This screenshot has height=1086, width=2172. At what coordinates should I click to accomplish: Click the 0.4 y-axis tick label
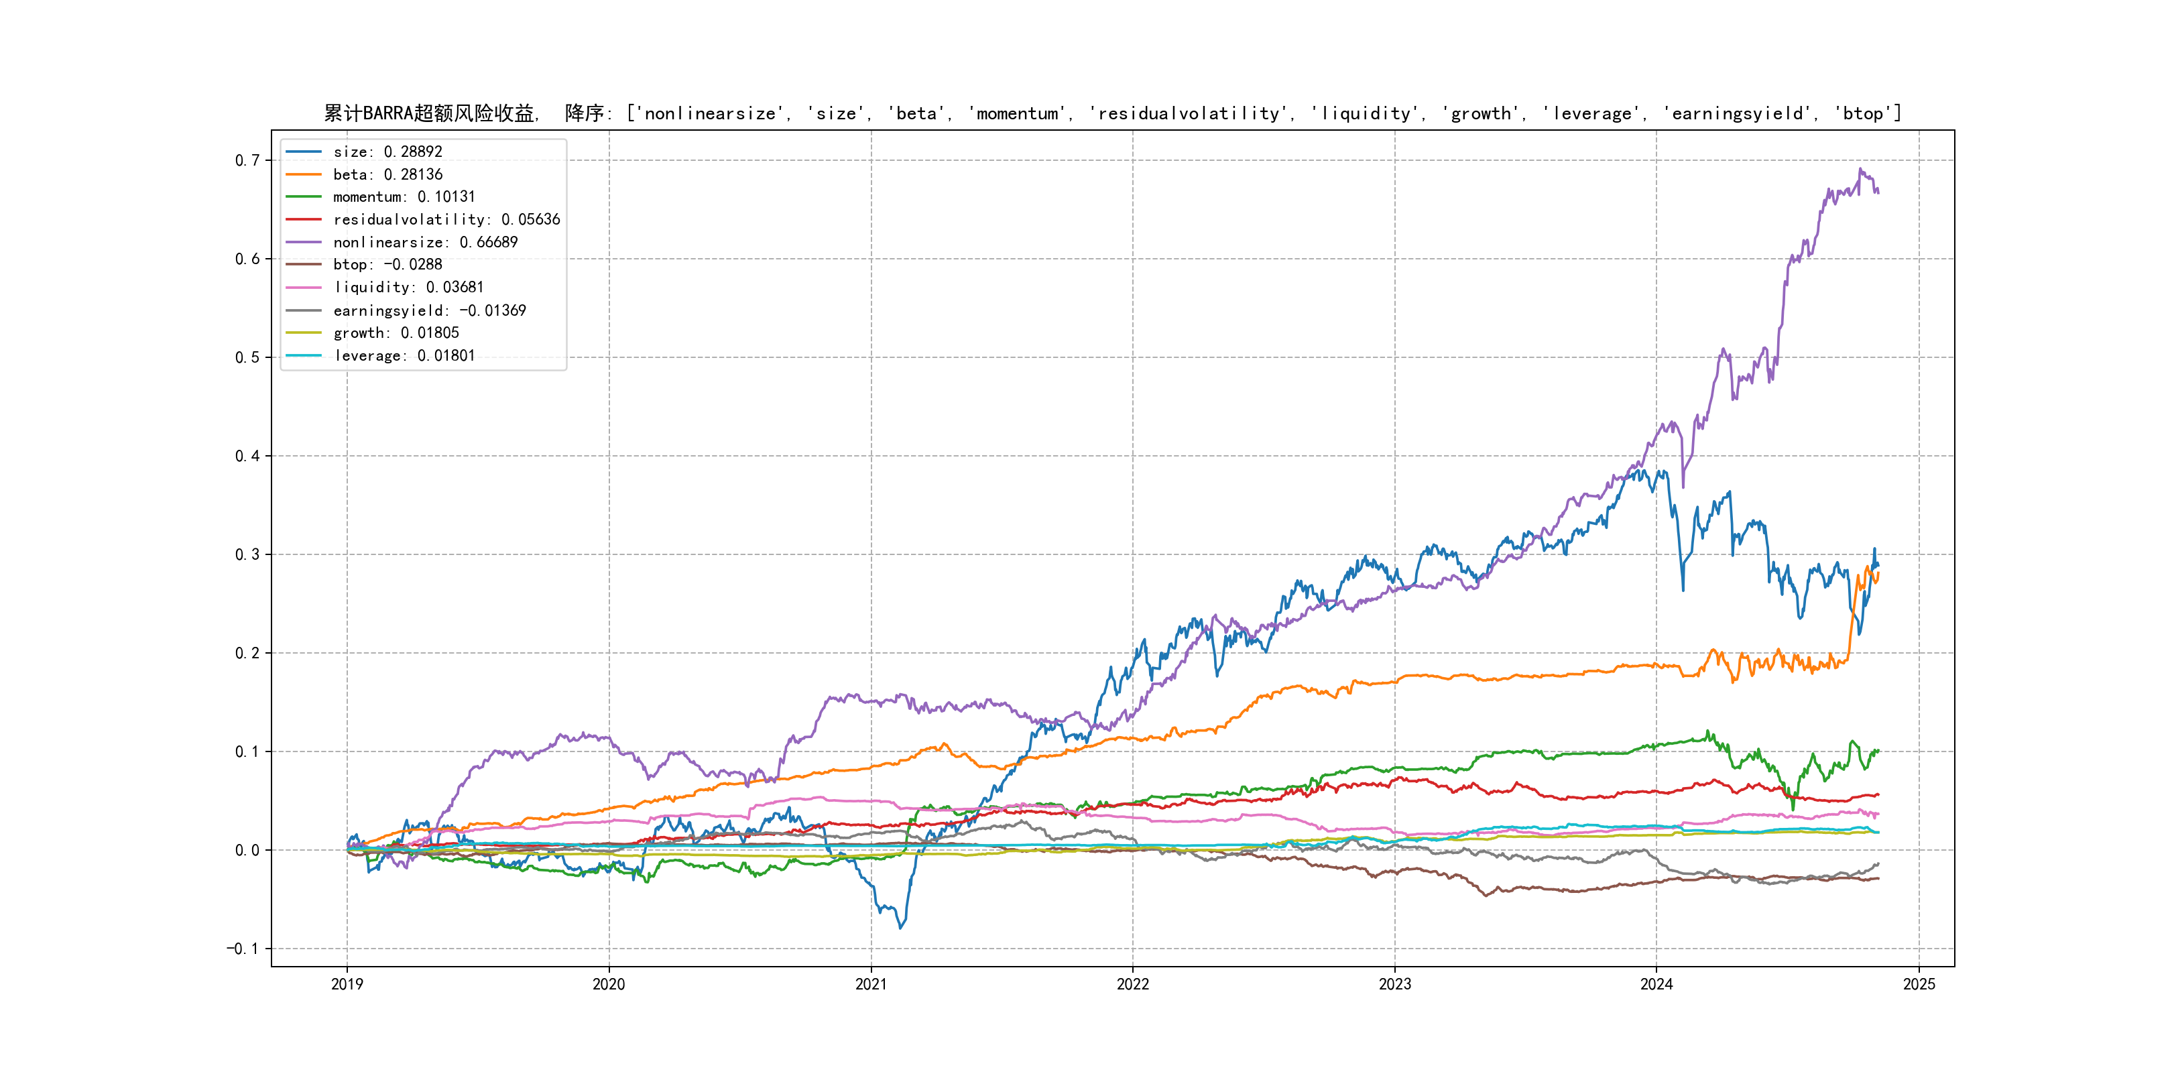point(247,456)
